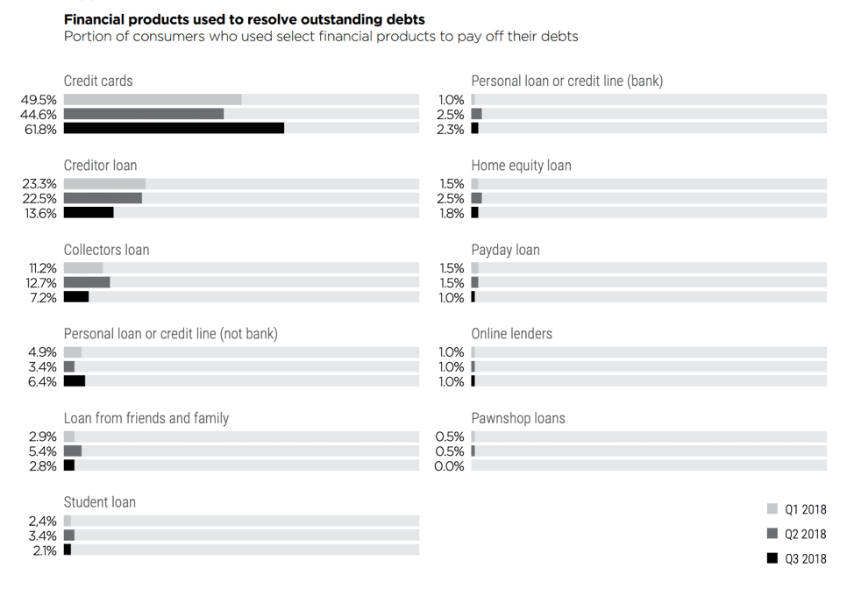Select the 6.4% Personal loan (not bank) bar
The width and height of the screenshot is (854, 589).
(75, 381)
